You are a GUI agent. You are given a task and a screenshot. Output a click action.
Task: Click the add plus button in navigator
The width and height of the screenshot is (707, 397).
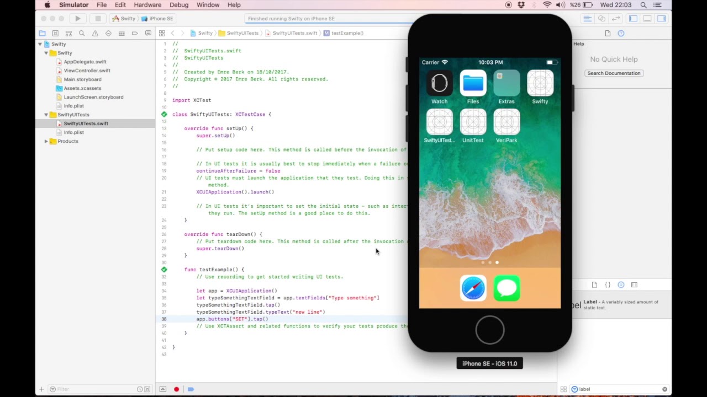tap(41, 389)
